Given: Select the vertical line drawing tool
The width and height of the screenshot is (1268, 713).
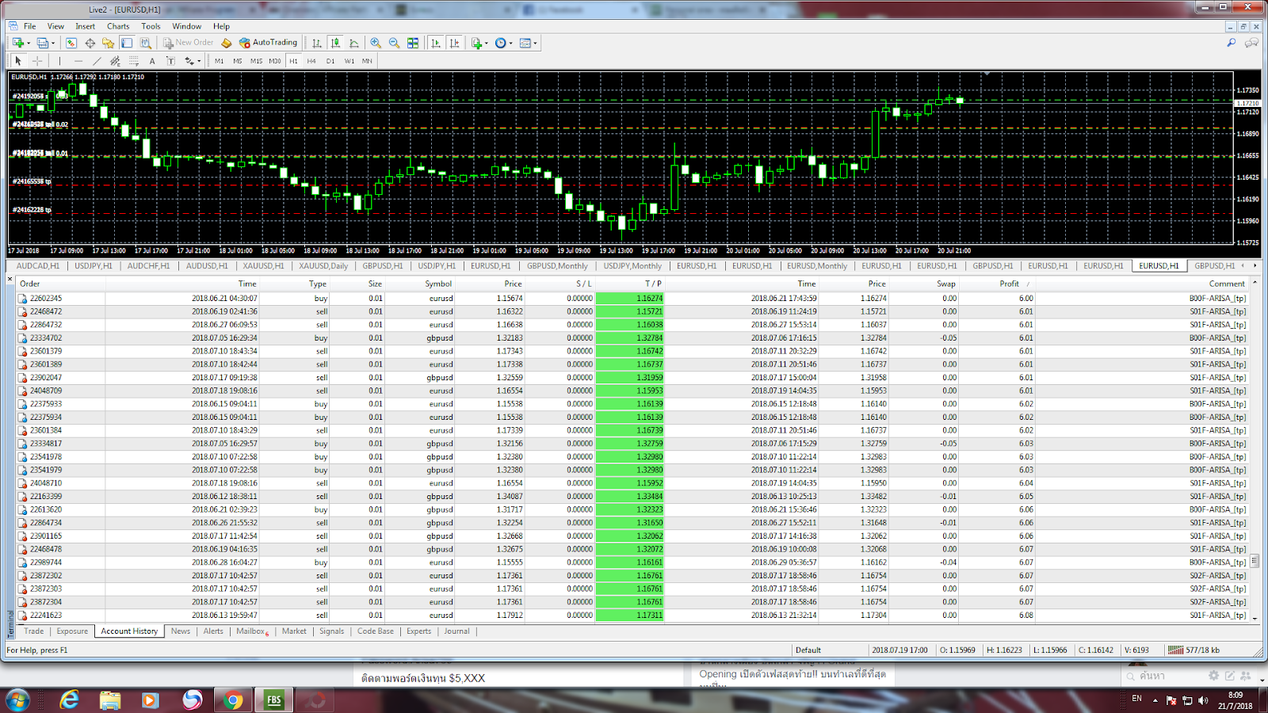Looking at the screenshot, I should (59, 61).
